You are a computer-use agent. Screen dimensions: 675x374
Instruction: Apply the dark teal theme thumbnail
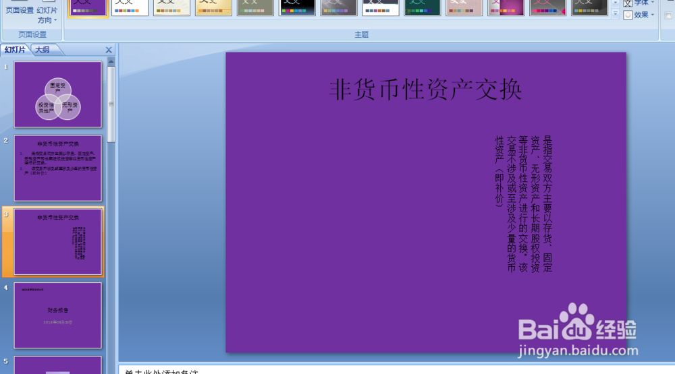coord(423,7)
